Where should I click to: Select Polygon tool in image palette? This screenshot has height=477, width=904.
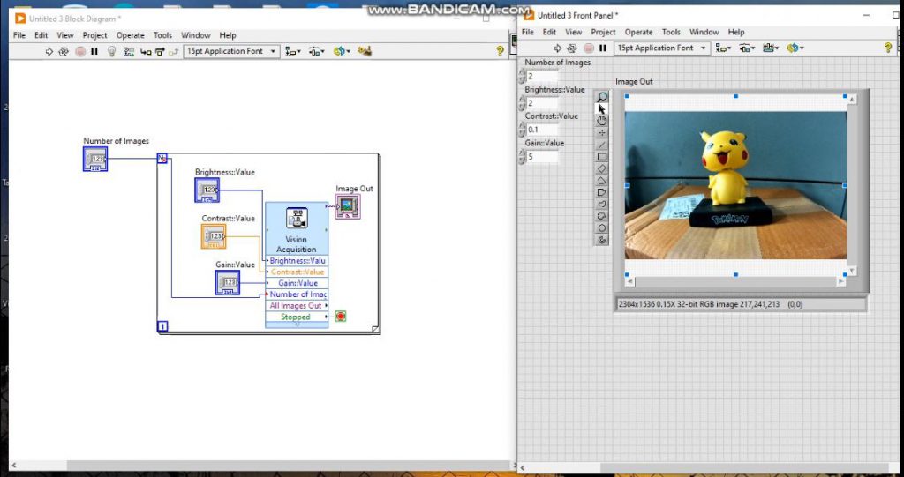[602, 192]
